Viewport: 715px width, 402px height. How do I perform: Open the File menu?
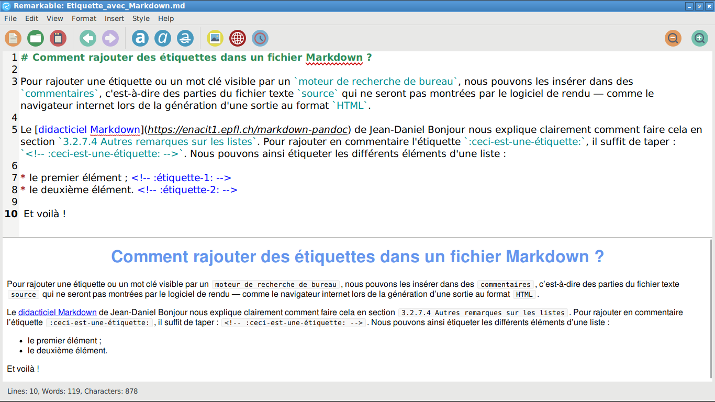[x=10, y=18]
